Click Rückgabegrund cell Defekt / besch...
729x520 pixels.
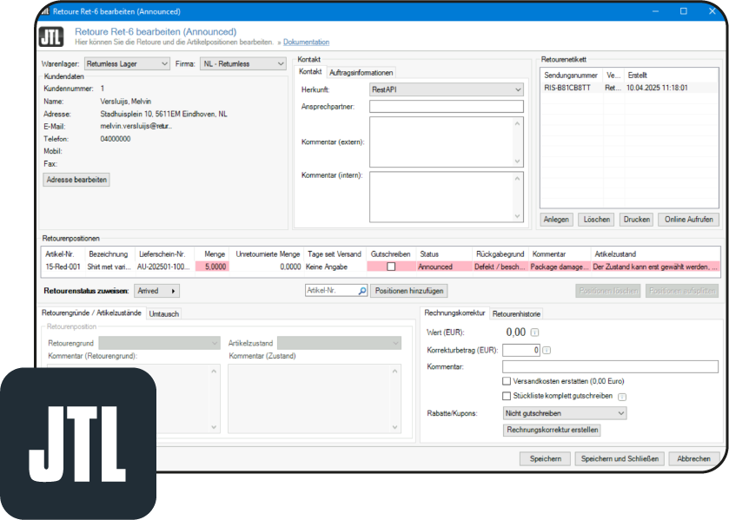[x=500, y=267]
